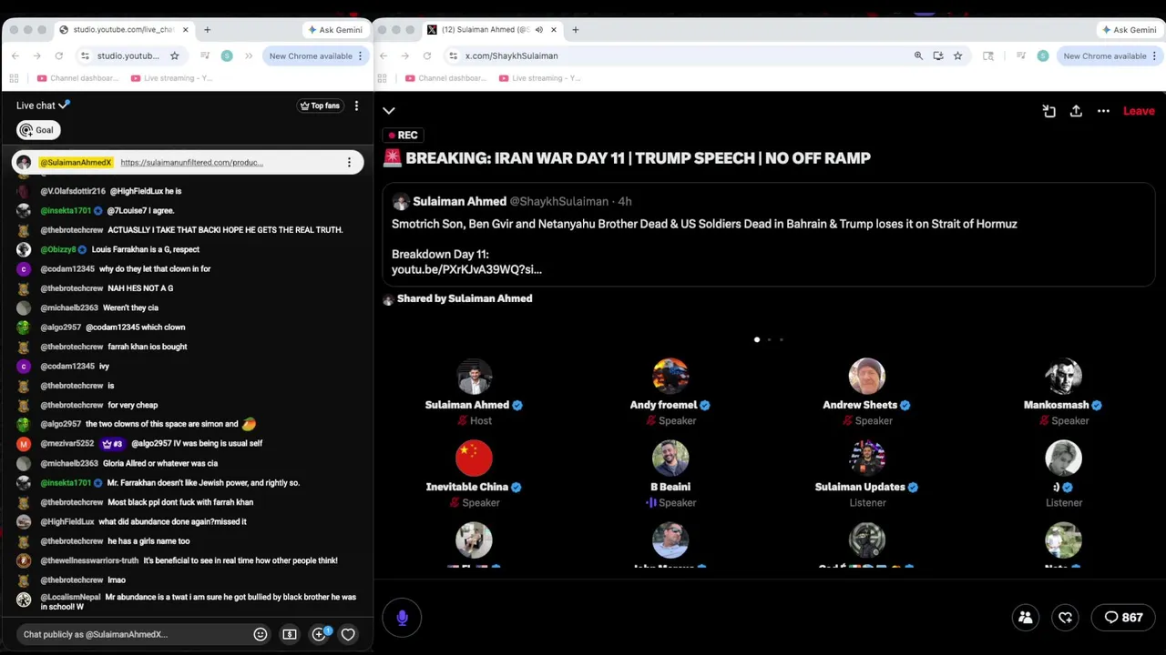The image size is (1166, 655).
Task: Open the pinned sulaimanunfiltered.com link
Action: pyautogui.click(x=191, y=163)
